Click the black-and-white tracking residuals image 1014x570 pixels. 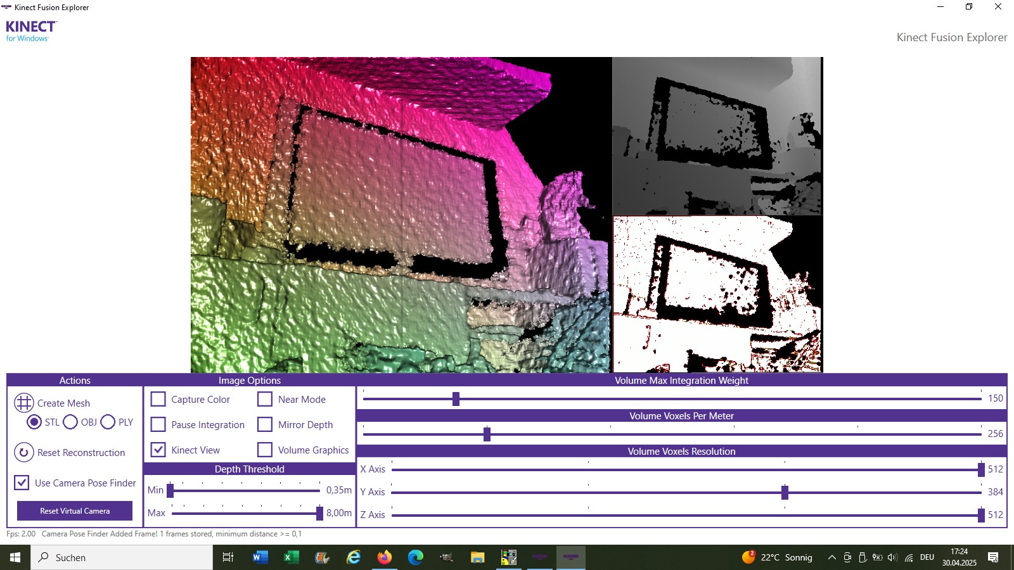tap(717, 294)
